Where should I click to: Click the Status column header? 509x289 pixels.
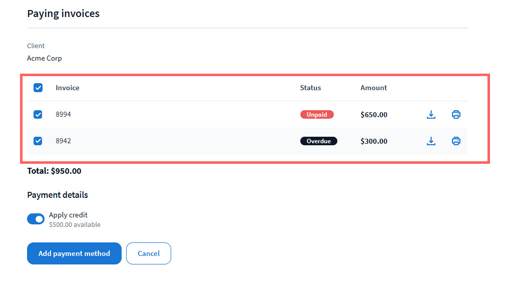310,88
